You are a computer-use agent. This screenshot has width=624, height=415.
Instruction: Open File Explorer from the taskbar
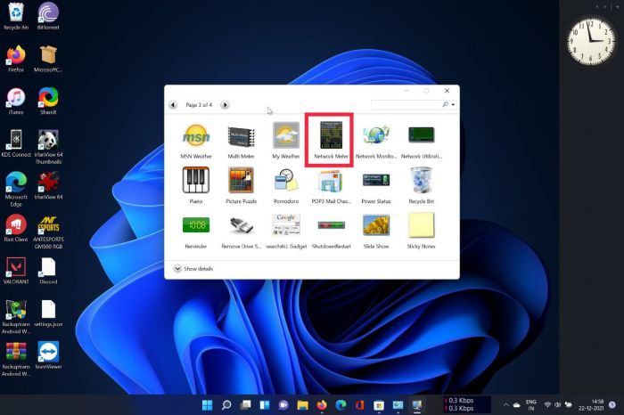[x=302, y=405]
